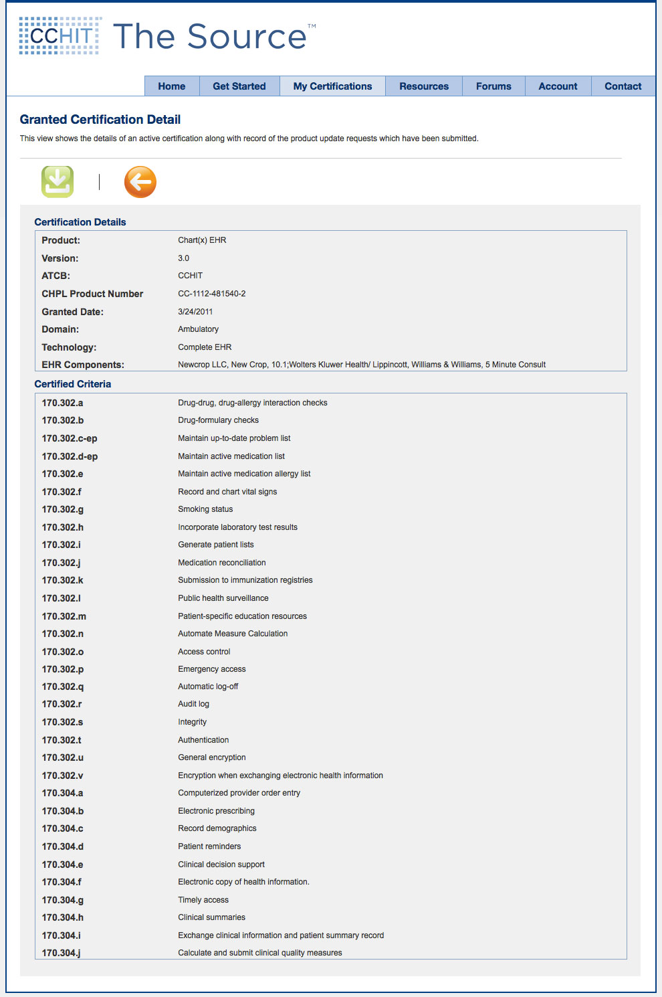Select Electronic prescribing description
This screenshot has width=662, height=997.
[x=217, y=811]
